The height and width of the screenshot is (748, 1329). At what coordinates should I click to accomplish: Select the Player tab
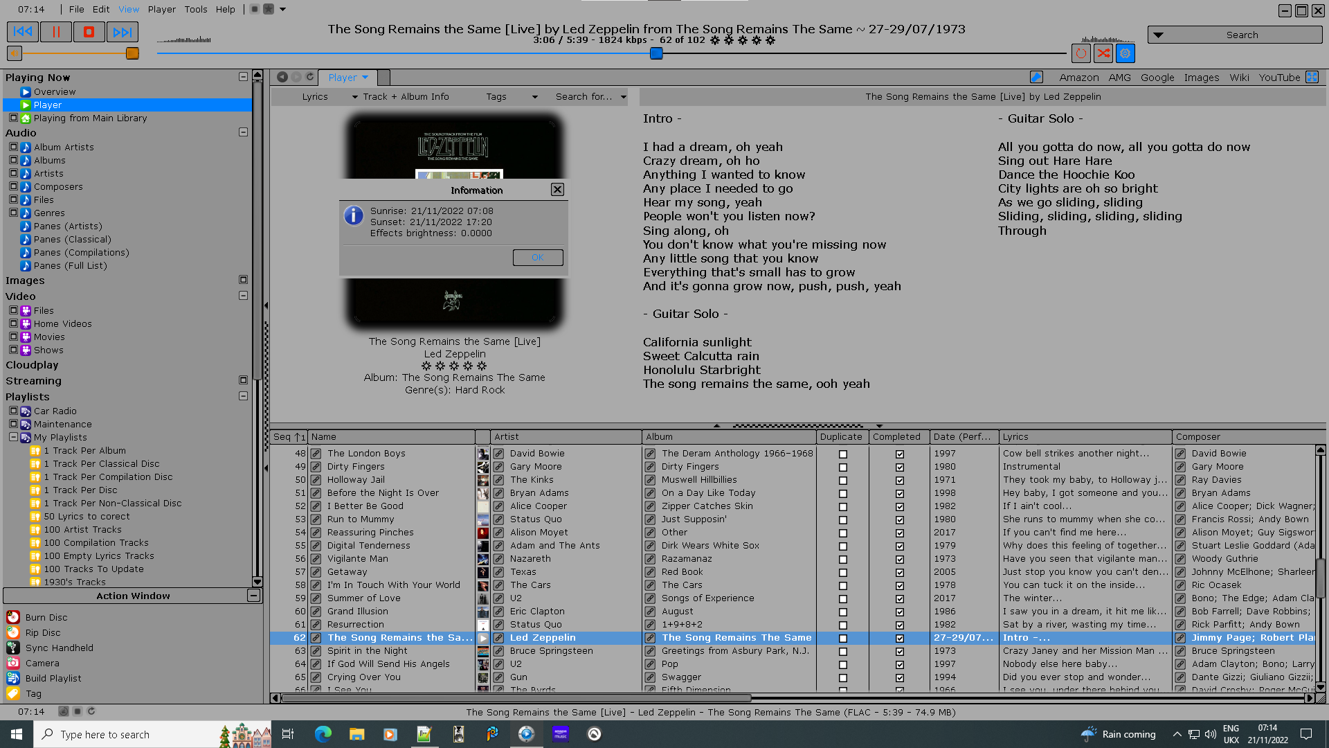pyautogui.click(x=347, y=78)
